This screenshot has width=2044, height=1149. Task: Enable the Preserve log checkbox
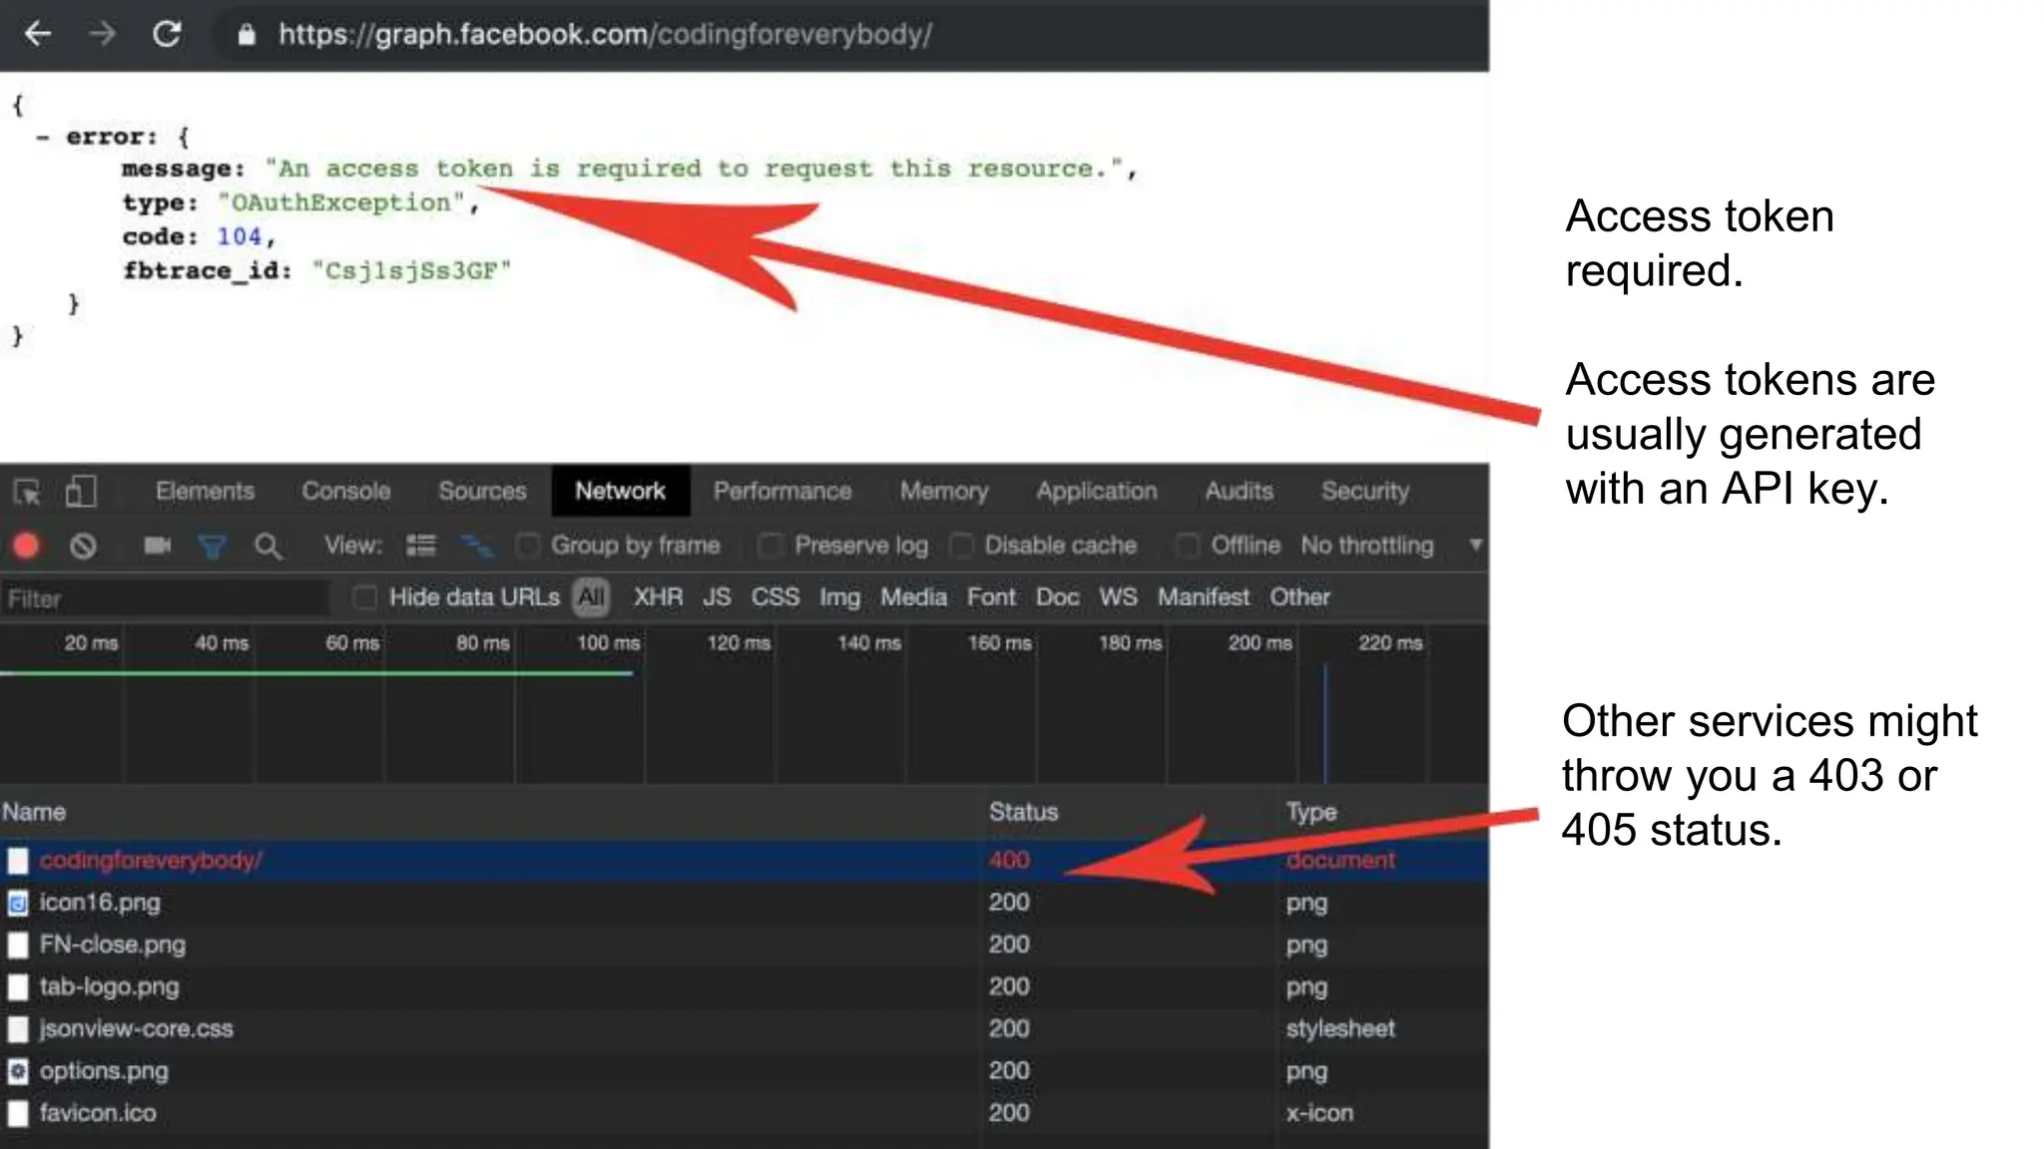coord(770,546)
